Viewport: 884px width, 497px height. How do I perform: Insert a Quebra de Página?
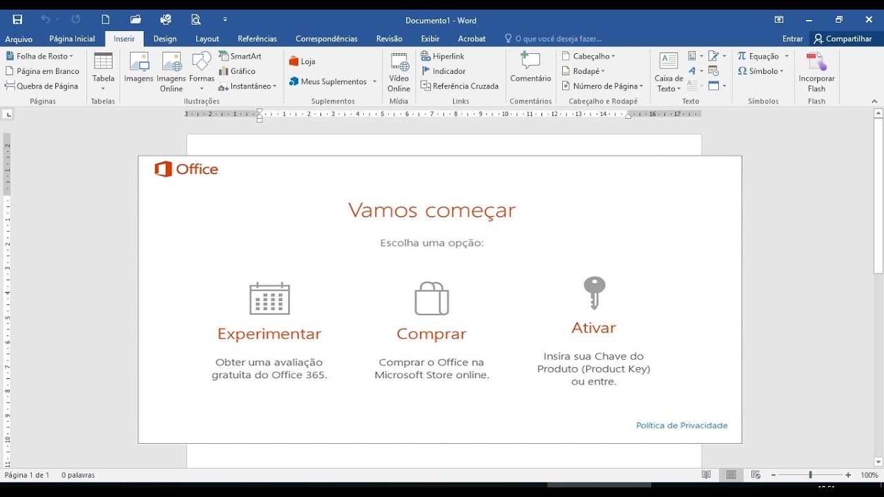click(x=41, y=86)
